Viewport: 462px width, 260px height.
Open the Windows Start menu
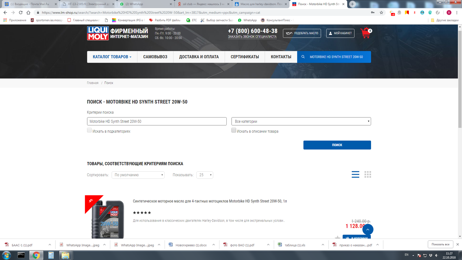point(6,255)
